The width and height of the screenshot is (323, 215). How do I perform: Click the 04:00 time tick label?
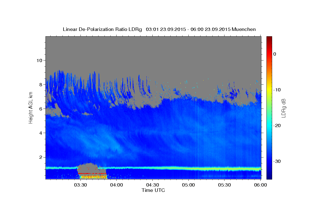tap(117, 185)
